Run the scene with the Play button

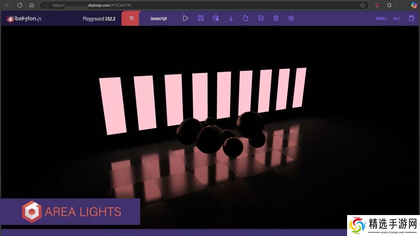[185, 18]
